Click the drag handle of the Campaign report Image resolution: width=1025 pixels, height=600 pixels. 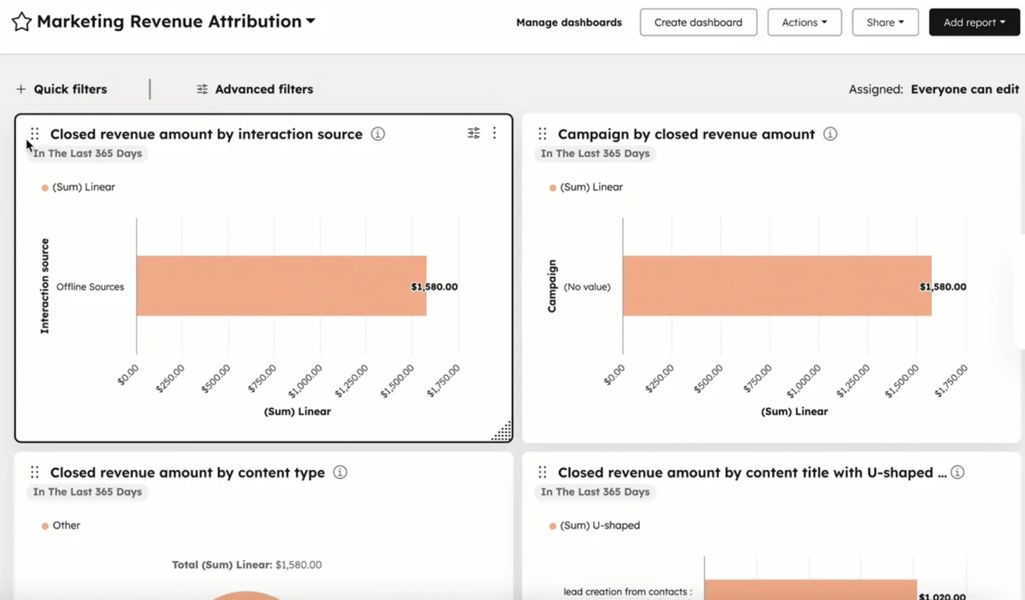click(x=543, y=133)
